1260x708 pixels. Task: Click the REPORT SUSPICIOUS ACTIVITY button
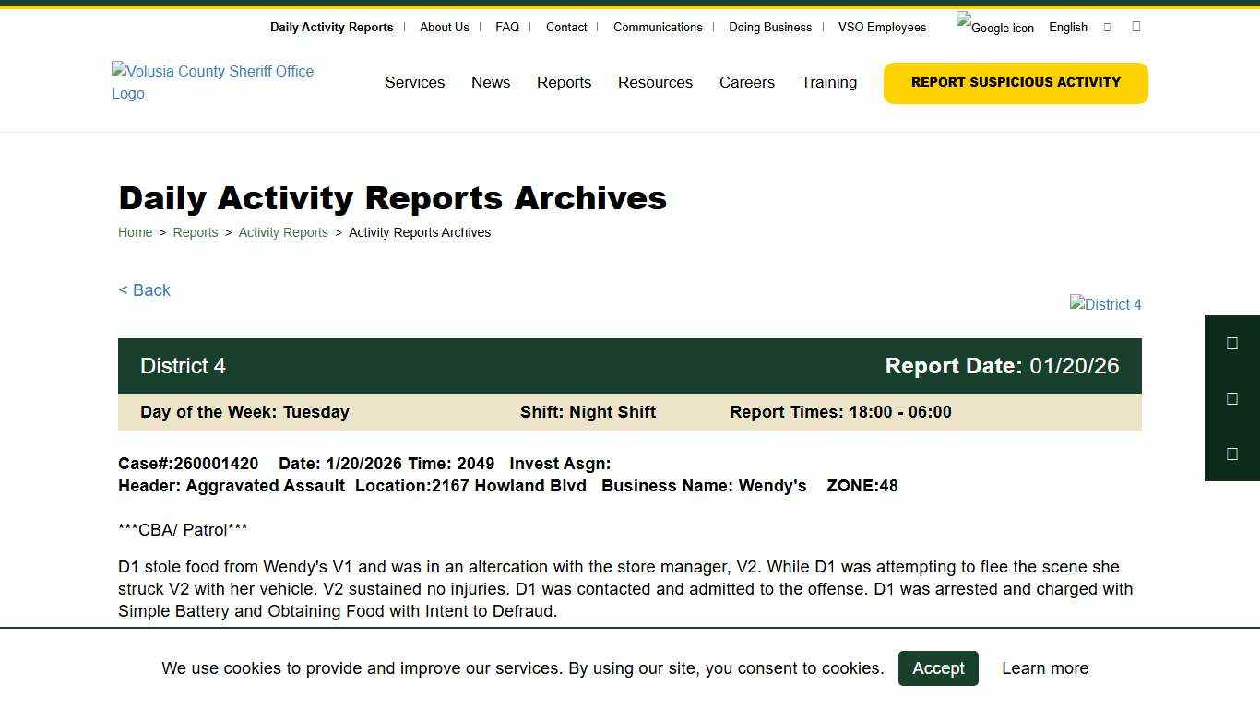(x=1015, y=82)
